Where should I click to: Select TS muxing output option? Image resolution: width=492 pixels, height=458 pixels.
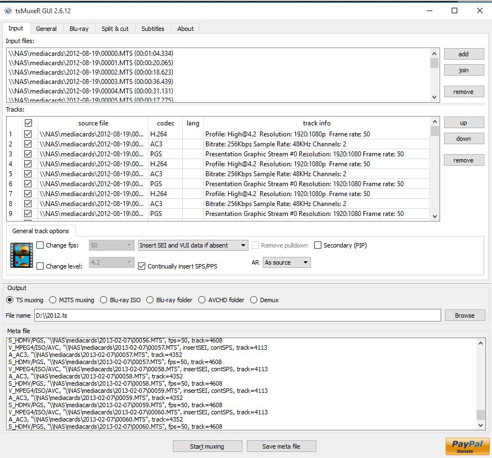click(x=25, y=300)
